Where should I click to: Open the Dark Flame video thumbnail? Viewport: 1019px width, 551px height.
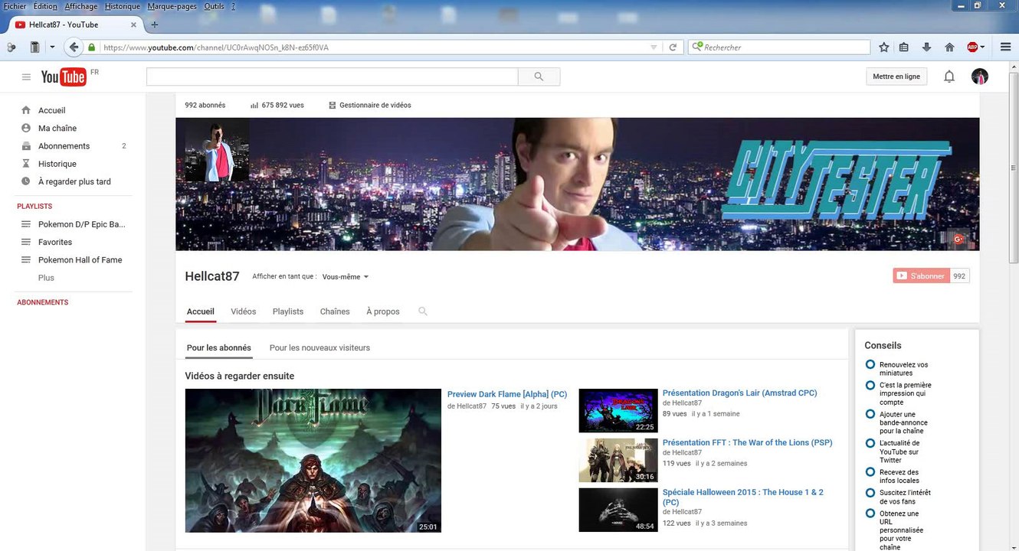point(313,461)
